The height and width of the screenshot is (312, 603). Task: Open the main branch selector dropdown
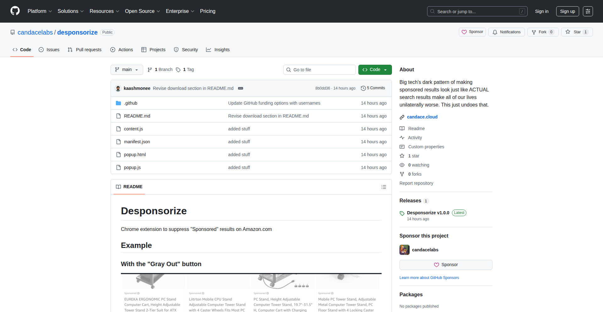(x=127, y=70)
